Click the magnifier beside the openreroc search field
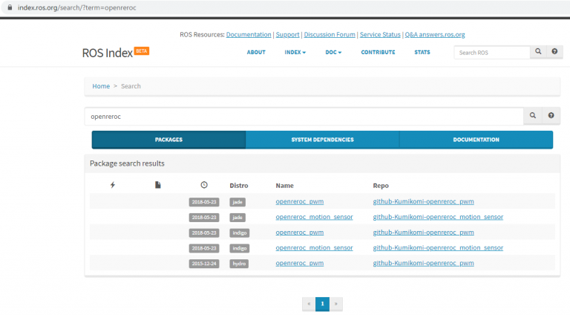The image size is (570, 315). coord(532,116)
